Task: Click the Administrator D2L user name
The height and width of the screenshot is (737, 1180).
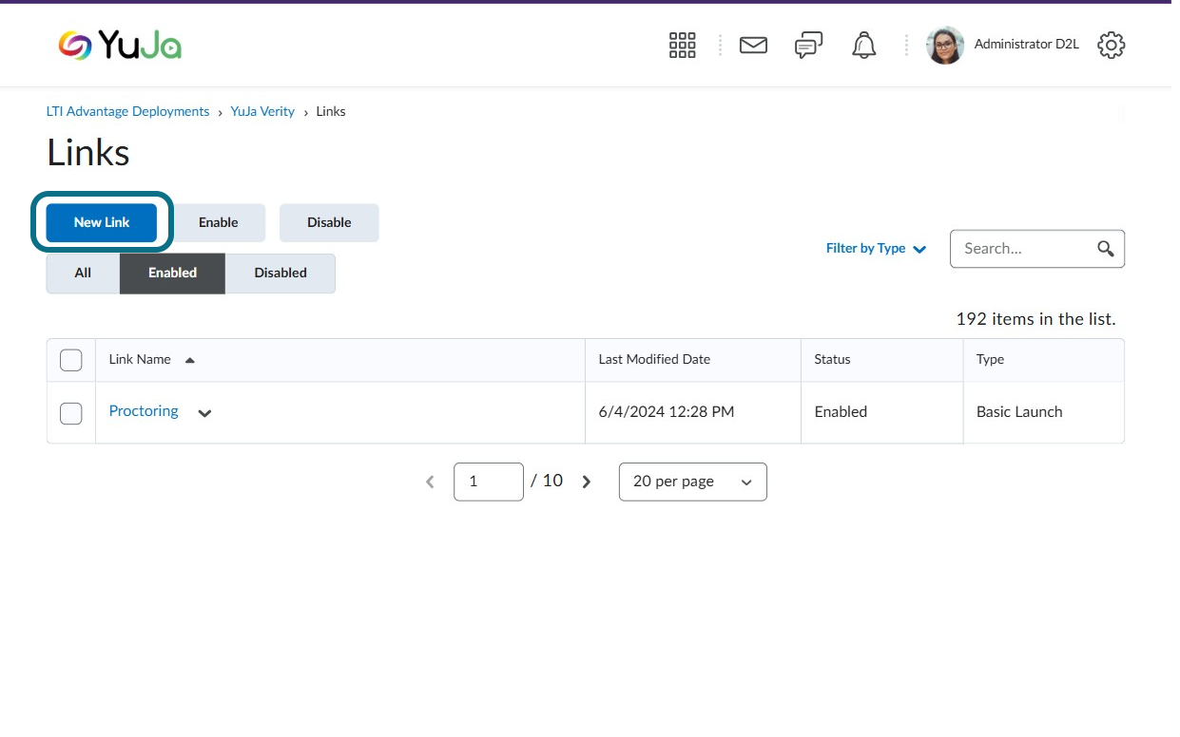Action: (1026, 44)
